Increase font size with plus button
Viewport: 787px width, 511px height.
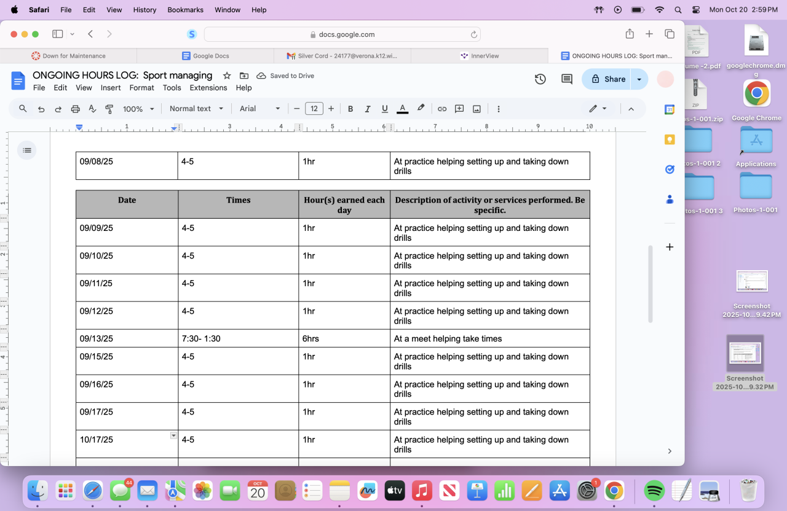tap(331, 109)
